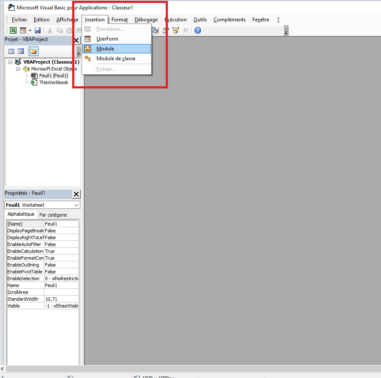The width and height of the screenshot is (381, 378).
Task: Select Module in the Insertion menu
Action: (105, 49)
